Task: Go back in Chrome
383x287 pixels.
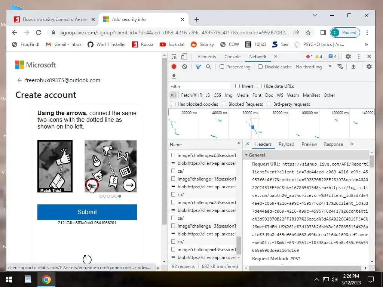Action: pos(15,33)
